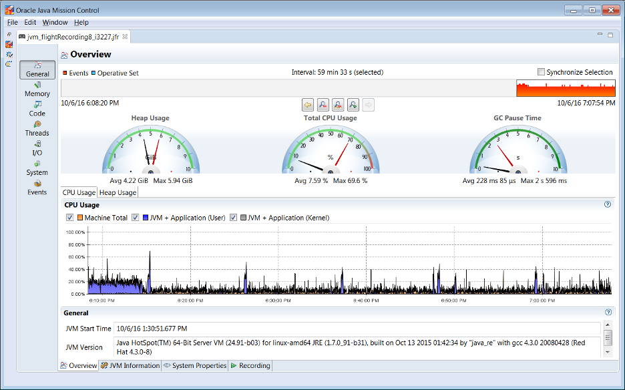This screenshot has height=390, width=625.
Task: Open the Code tab group
Action: pyautogui.click(x=37, y=109)
